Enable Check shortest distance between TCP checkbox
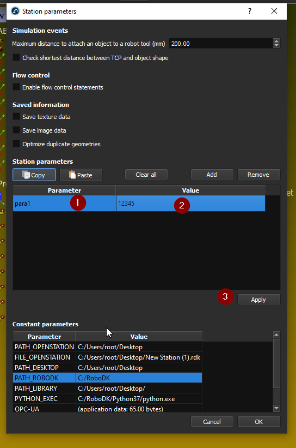Image resolution: width=296 pixels, height=448 pixels. (x=16, y=57)
